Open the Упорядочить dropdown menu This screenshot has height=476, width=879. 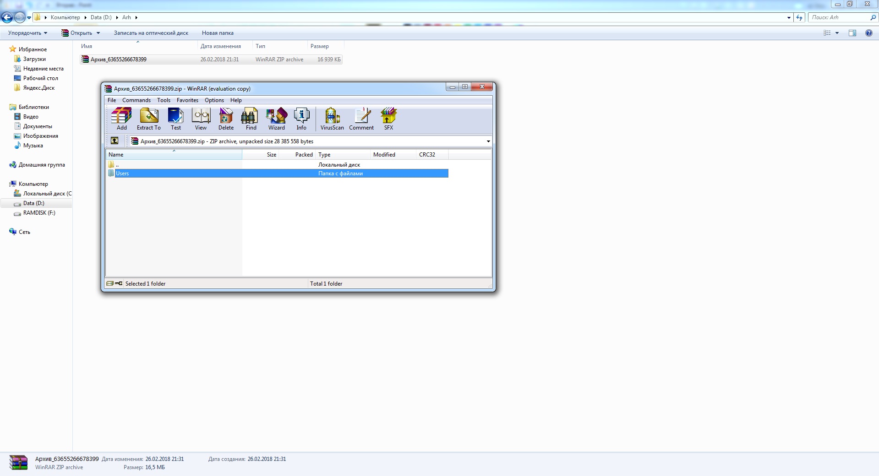(x=27, y=33)
